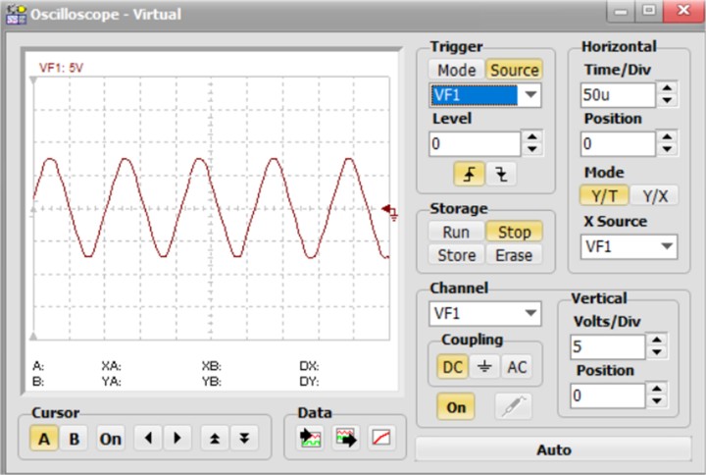
Task: Click the Store button
Action: click(457, 255)
